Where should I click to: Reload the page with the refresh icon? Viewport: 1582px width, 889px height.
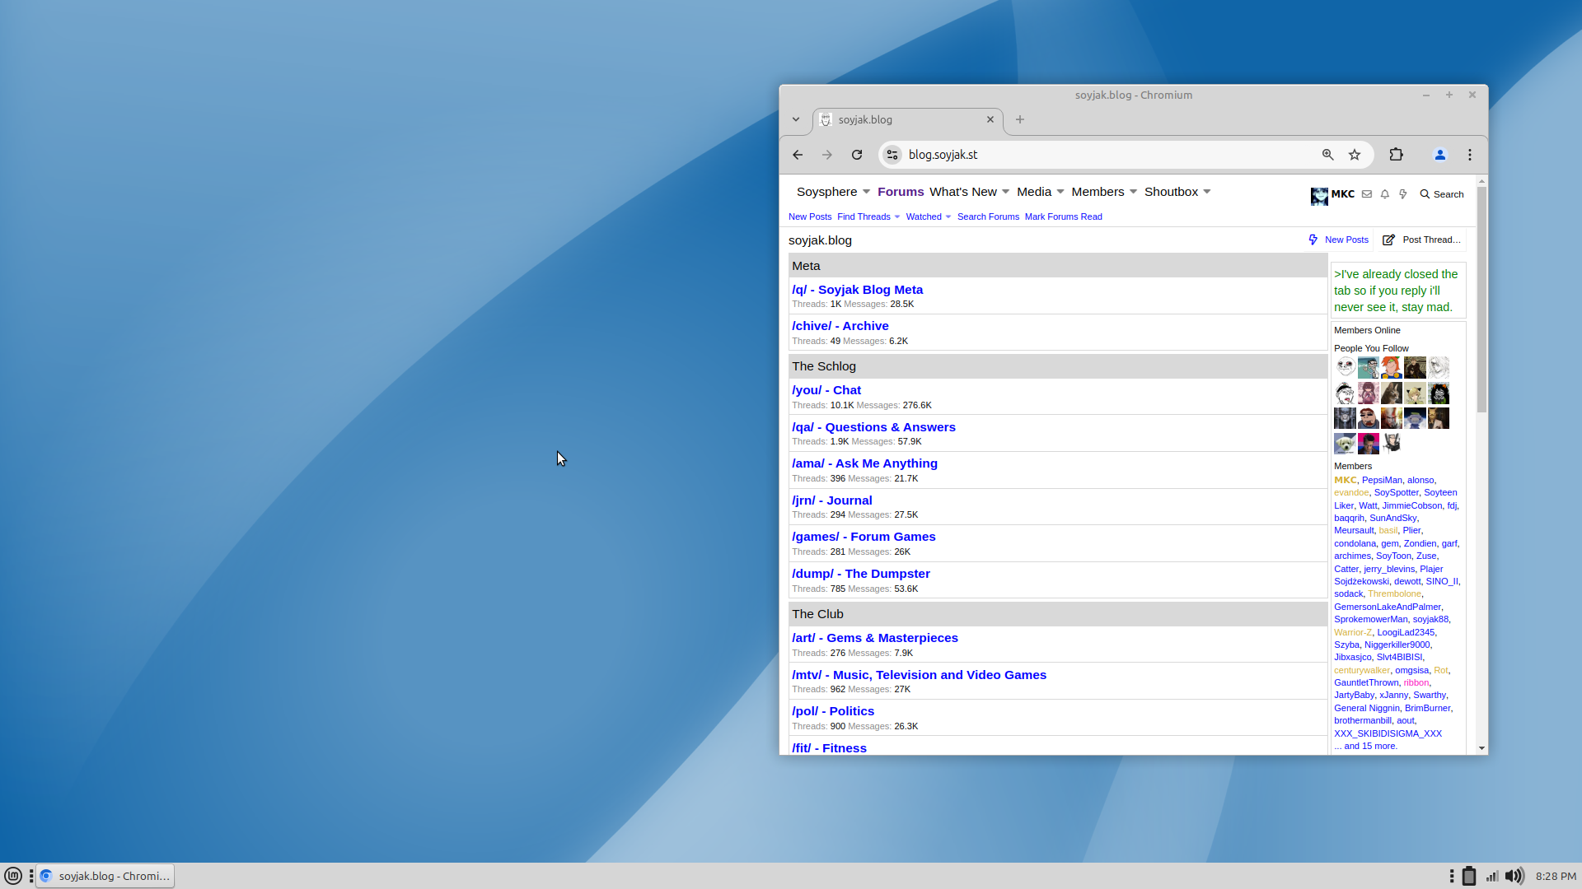(857, 155)
